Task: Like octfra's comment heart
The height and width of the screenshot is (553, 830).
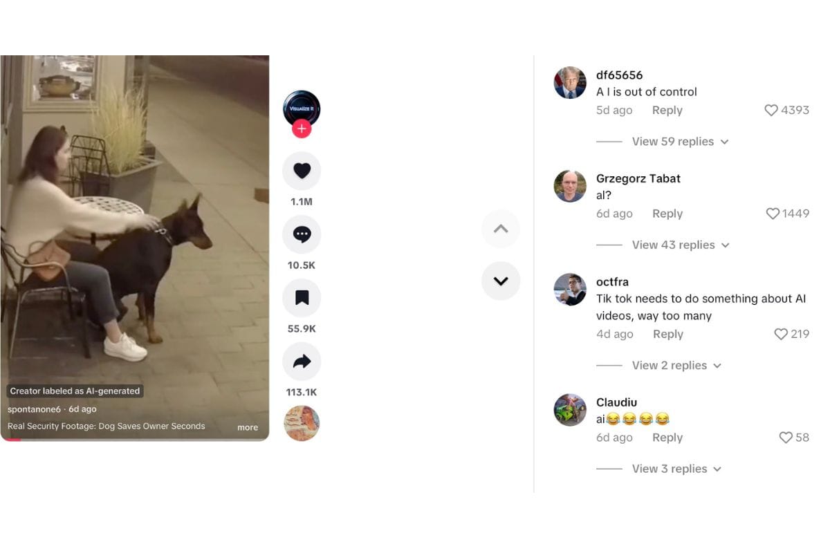Action: click(x=781, y=334)
